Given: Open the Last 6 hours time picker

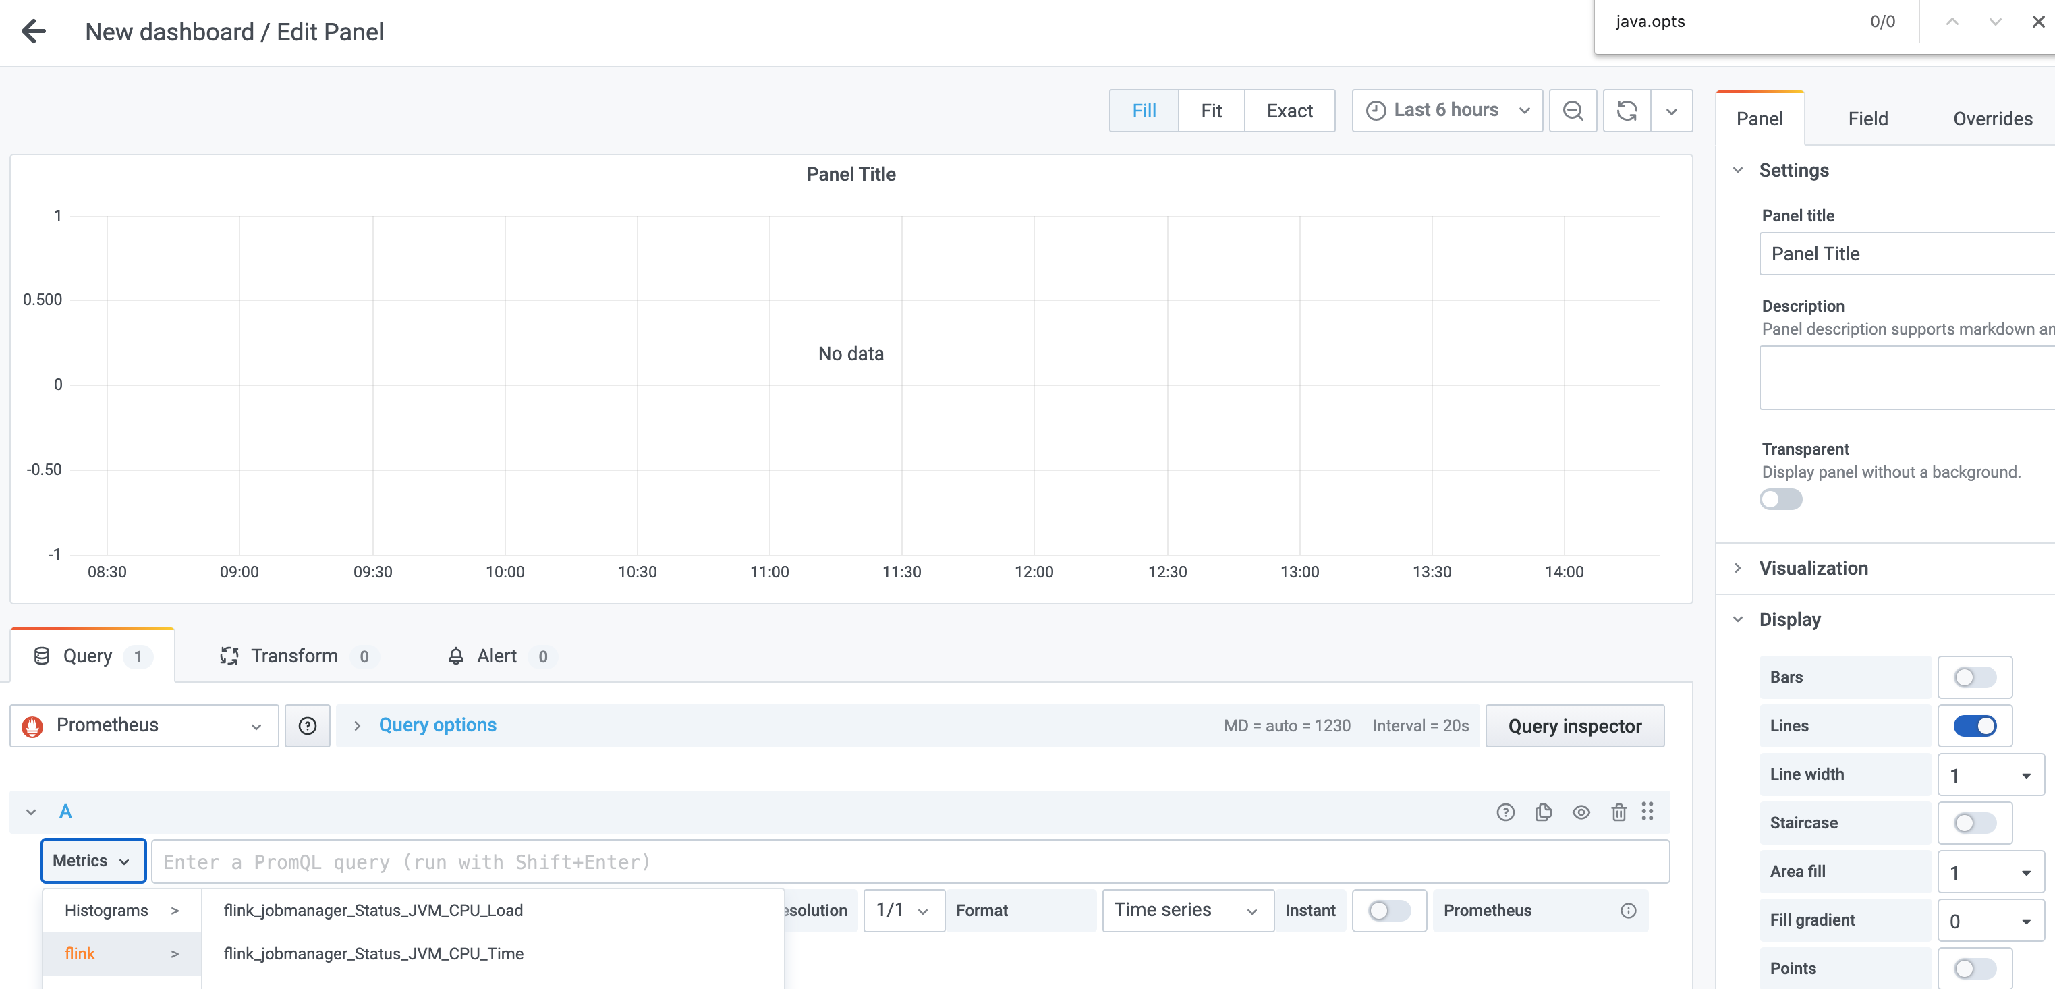Looking at the screenshot, I should [x=1446, y=111].
